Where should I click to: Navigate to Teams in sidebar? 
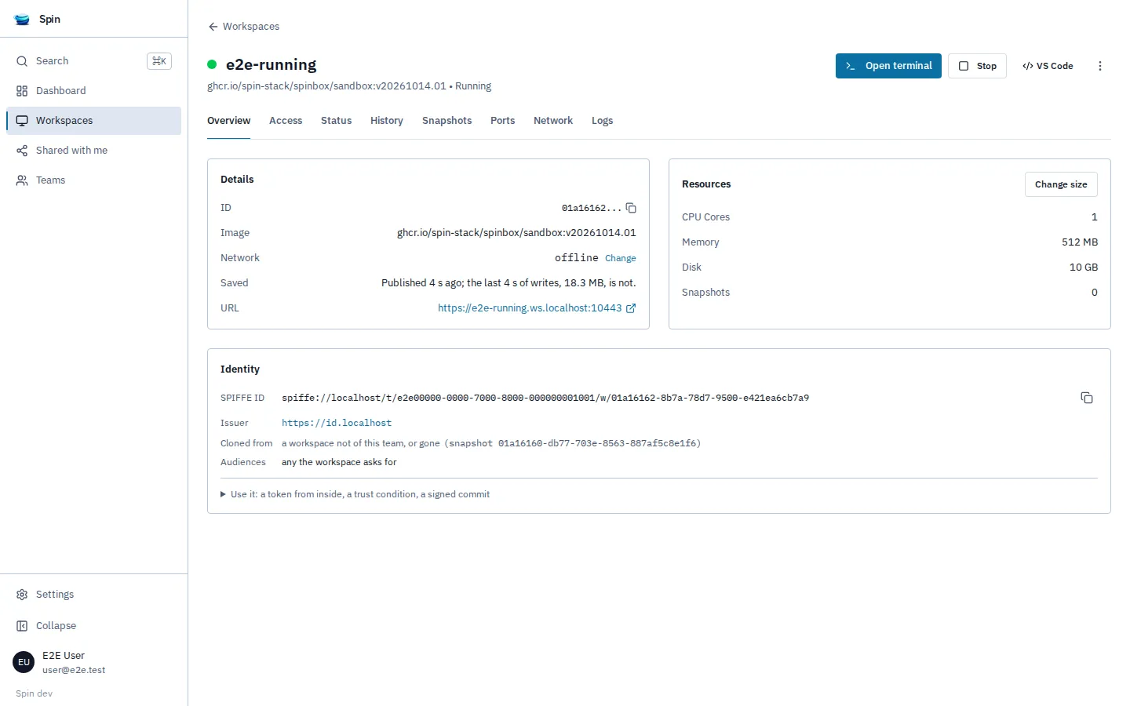coord(94,180)
